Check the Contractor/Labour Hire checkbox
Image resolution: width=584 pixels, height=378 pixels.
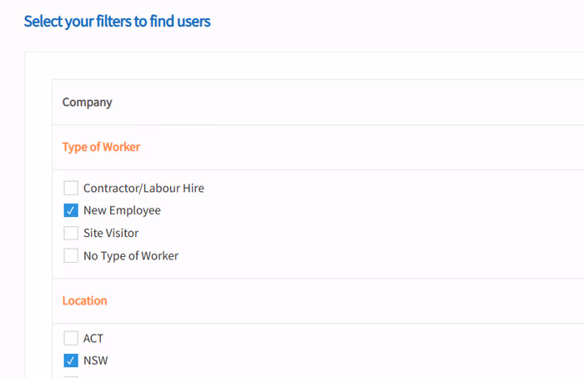(x=71, y=188)
